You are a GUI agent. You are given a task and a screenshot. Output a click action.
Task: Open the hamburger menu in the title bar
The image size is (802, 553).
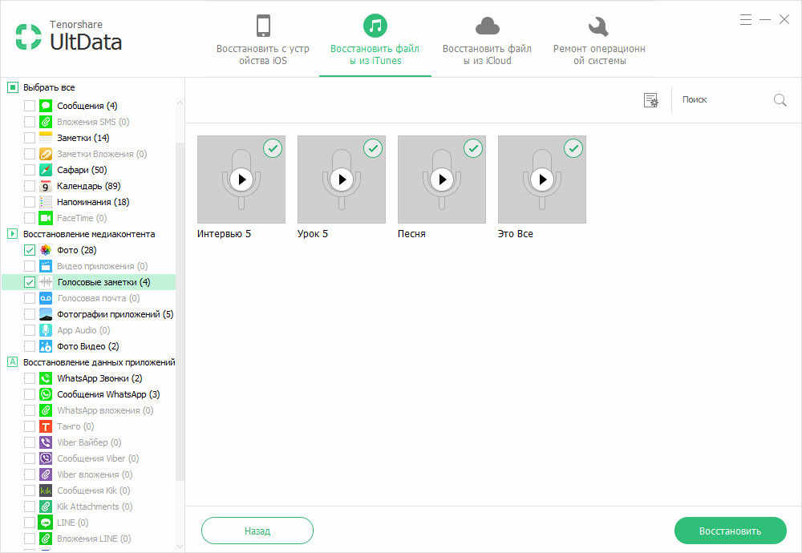point(746,20)
